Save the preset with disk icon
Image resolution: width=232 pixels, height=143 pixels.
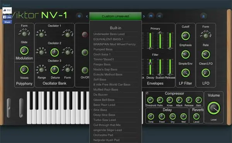(151, 16)
